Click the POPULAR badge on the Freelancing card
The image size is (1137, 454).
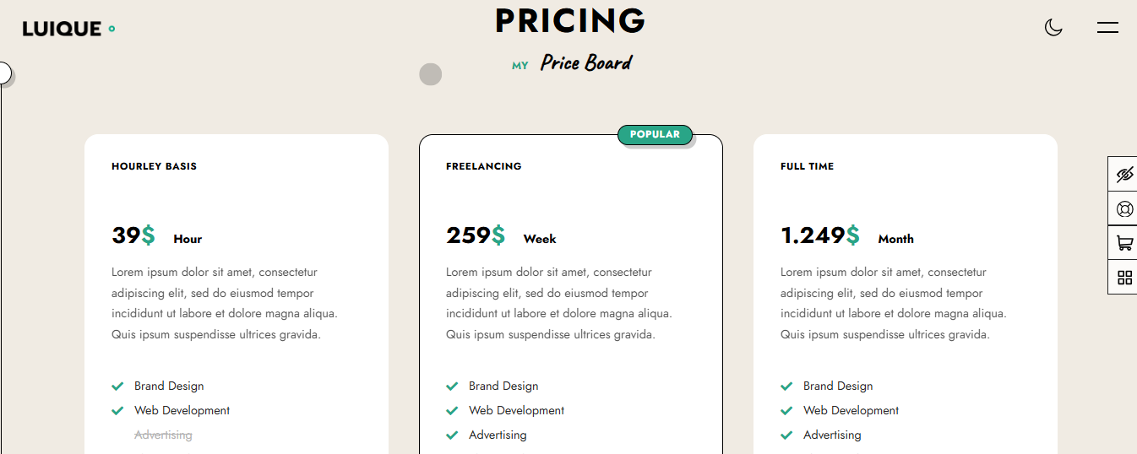(x=655, y=134)
